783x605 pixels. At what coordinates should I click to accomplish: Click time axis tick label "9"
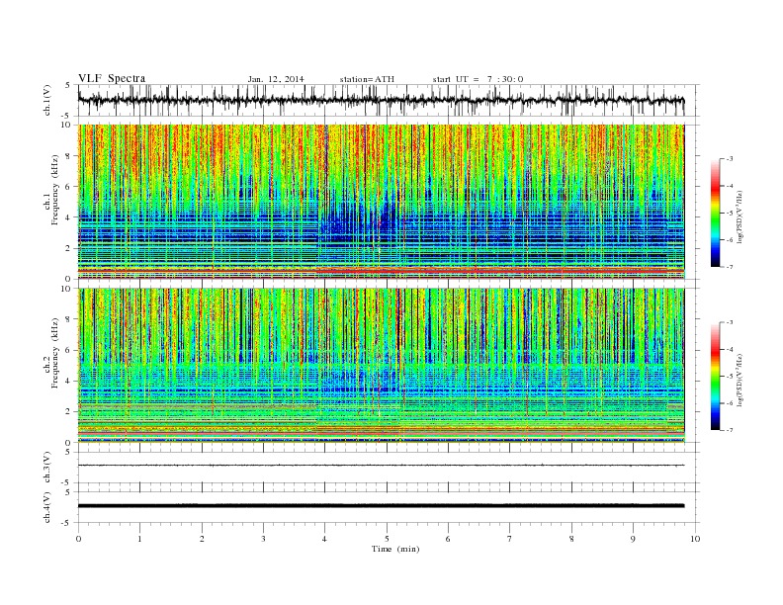[x=633, y=539]
